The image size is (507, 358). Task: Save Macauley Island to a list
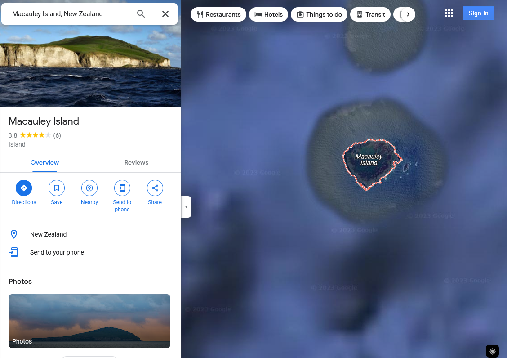pos(57,193)
